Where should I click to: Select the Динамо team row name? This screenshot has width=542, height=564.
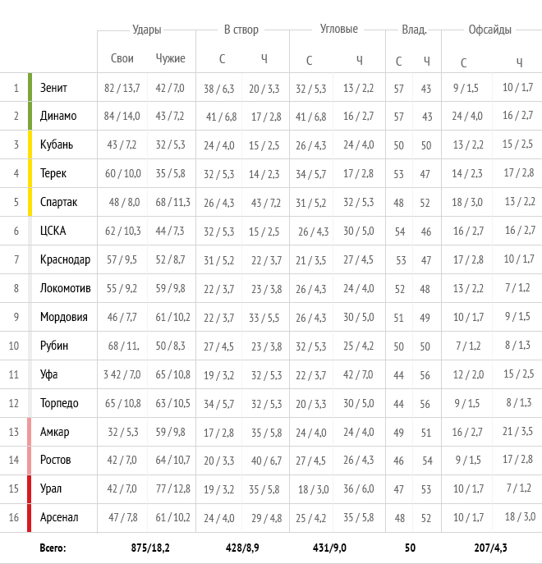click(x=58, y=116)
